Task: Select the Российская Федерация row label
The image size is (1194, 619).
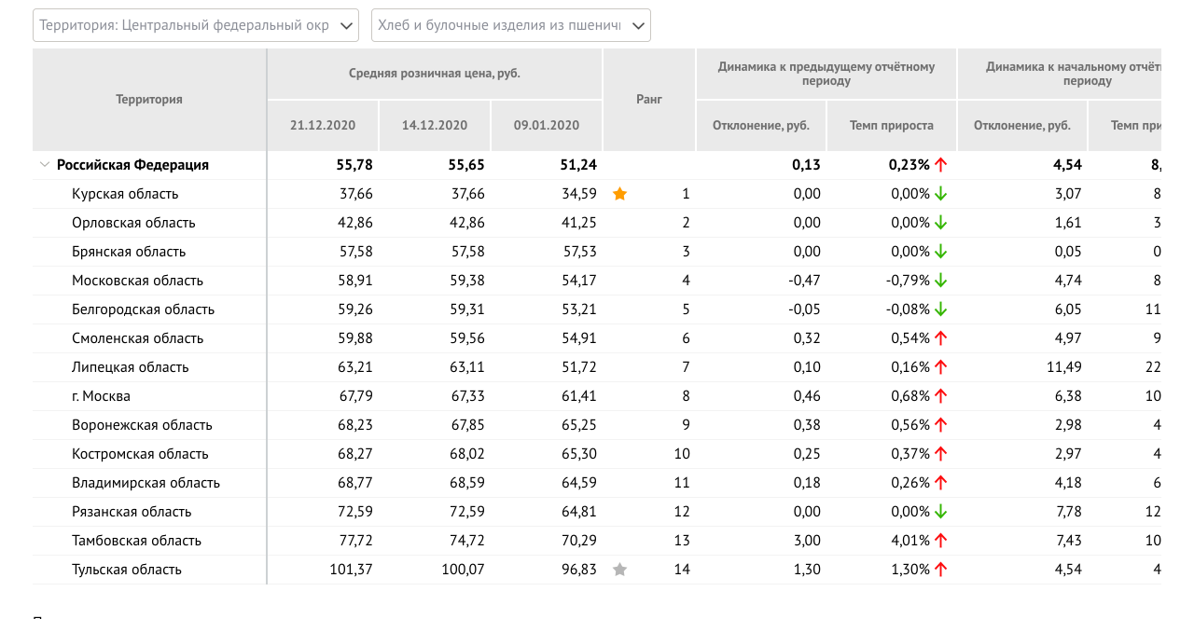Action: [x=132, y=165]
